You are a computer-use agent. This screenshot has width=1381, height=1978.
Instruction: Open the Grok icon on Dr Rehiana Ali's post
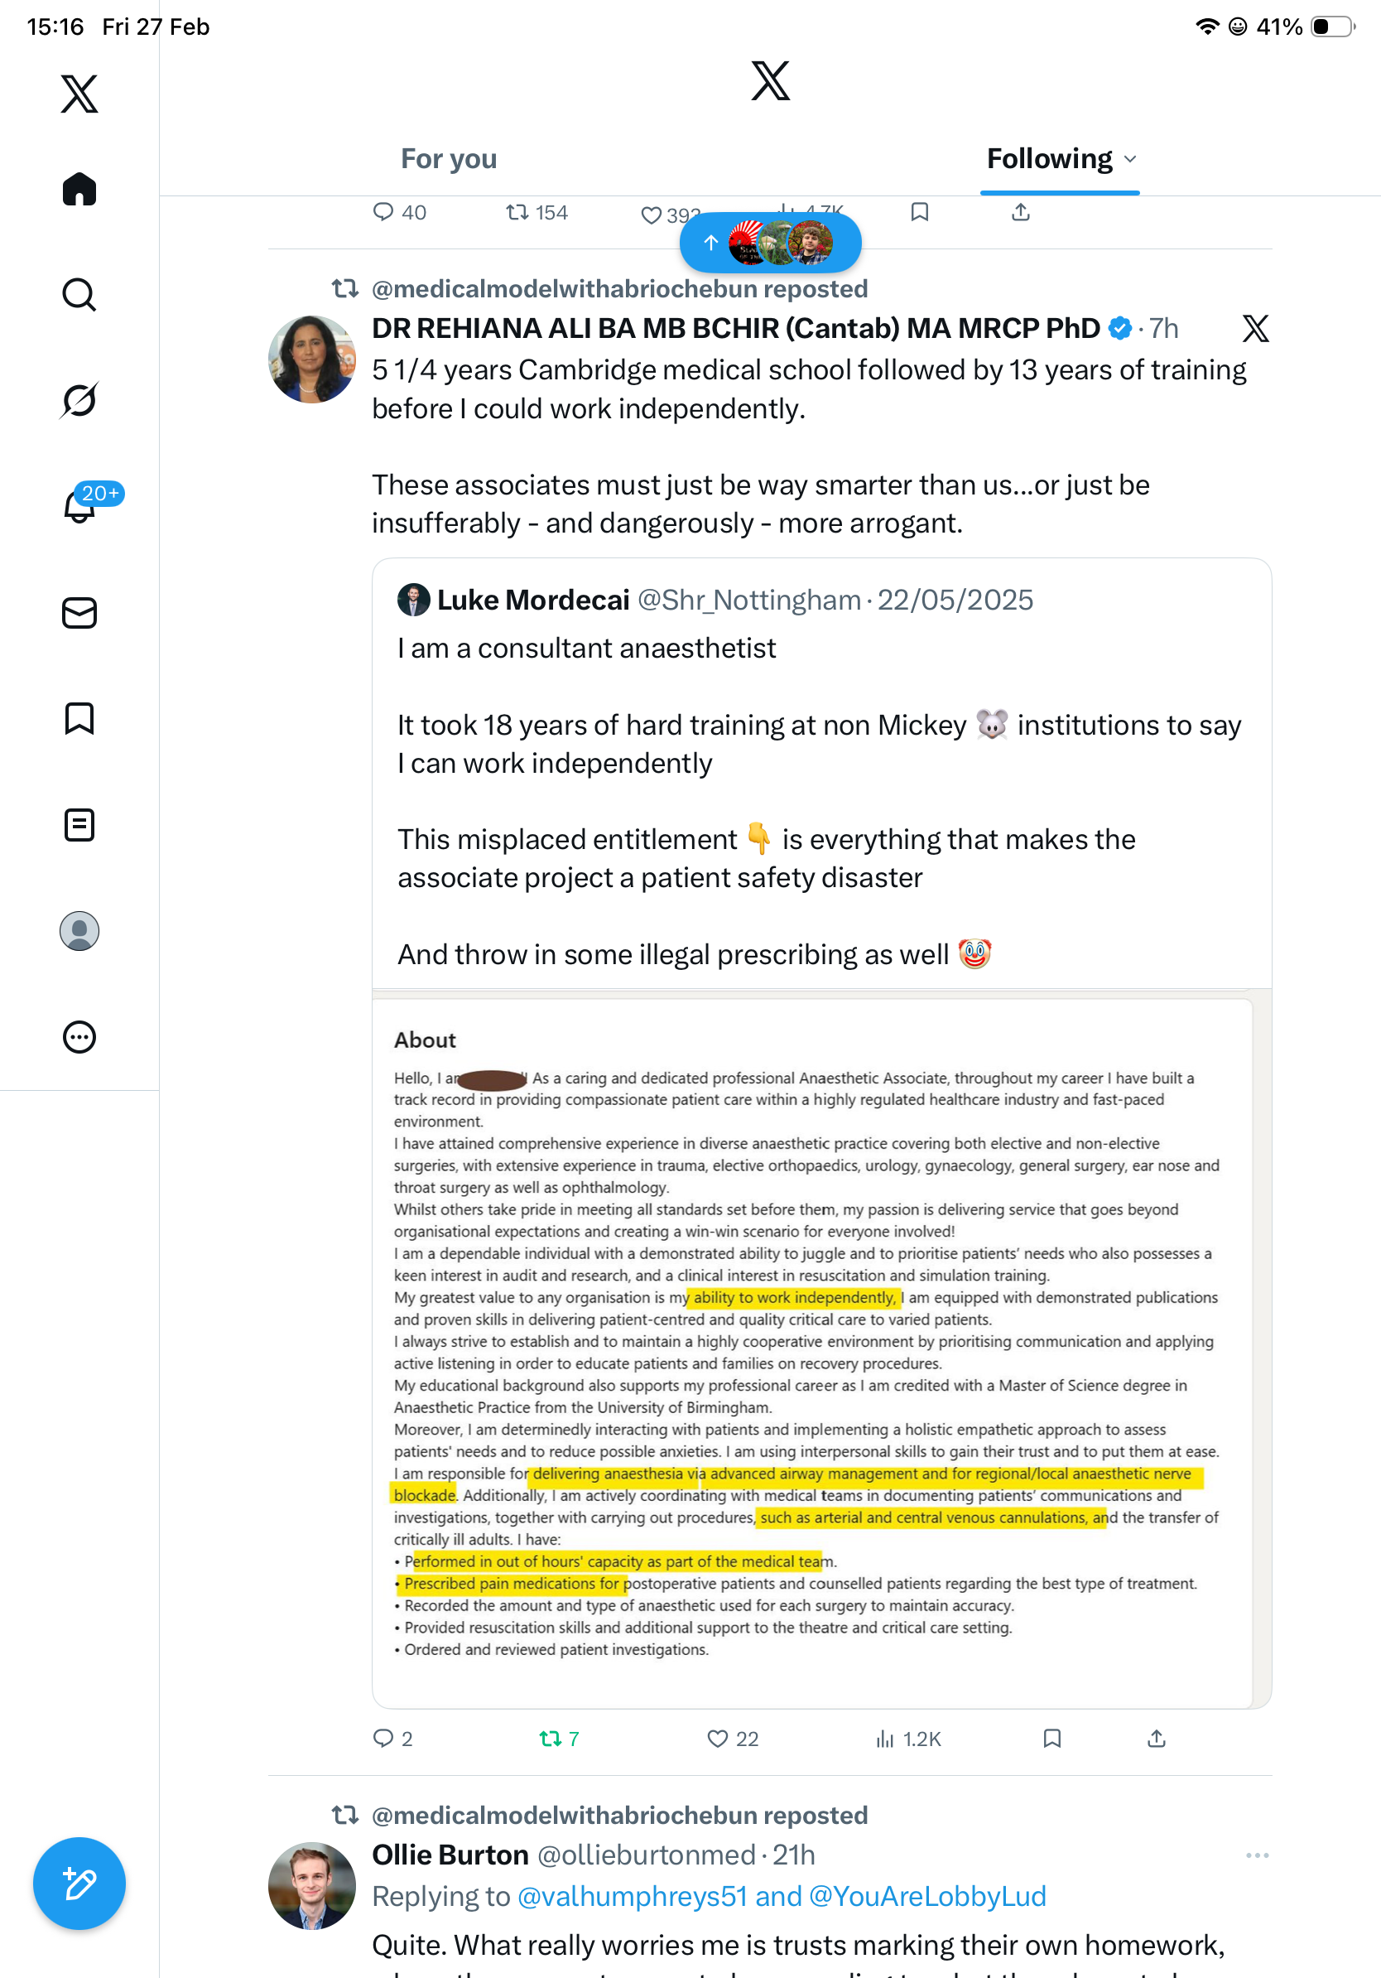click(1255, 328)
